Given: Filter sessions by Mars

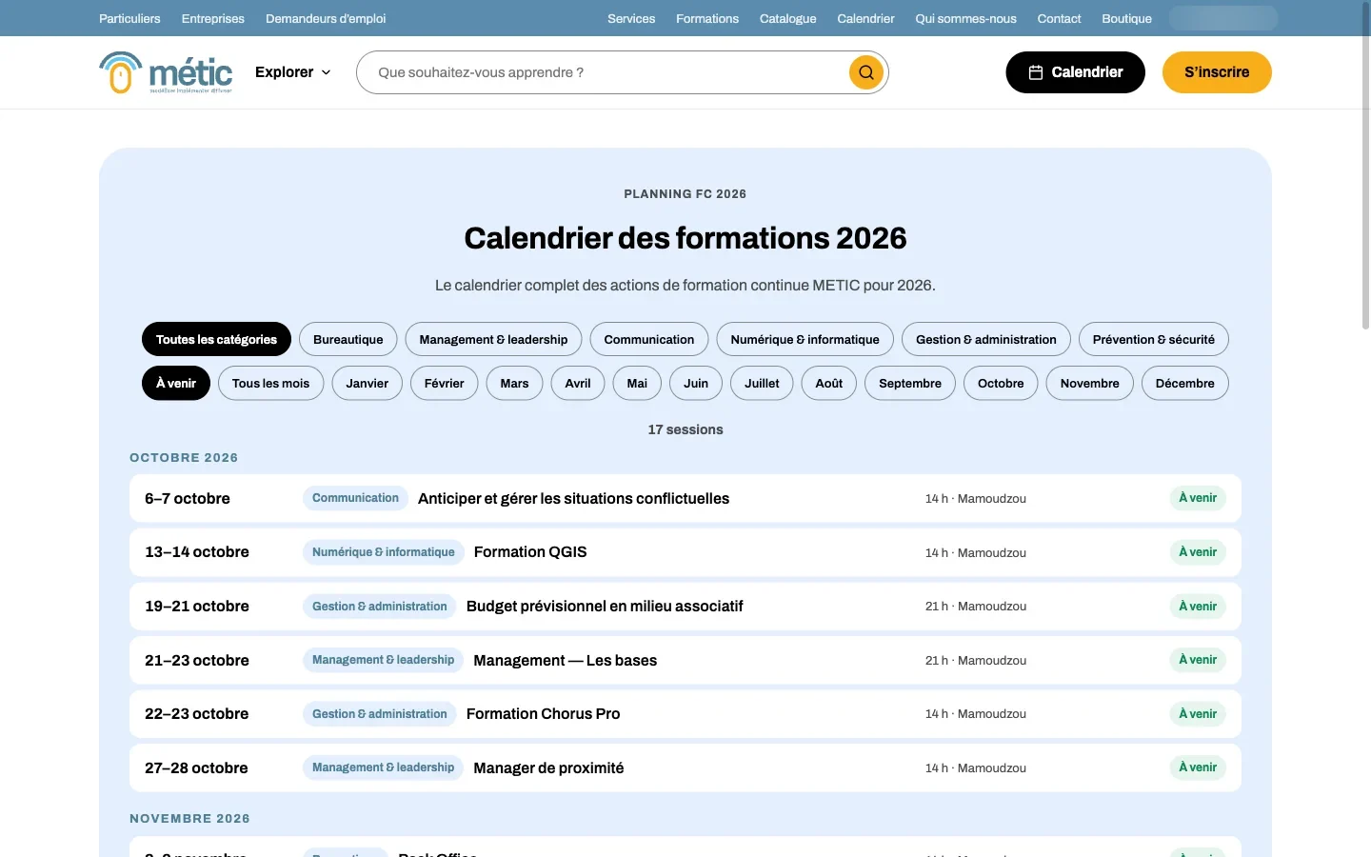Looking at the screenshot, I should (x=514, y=383).
